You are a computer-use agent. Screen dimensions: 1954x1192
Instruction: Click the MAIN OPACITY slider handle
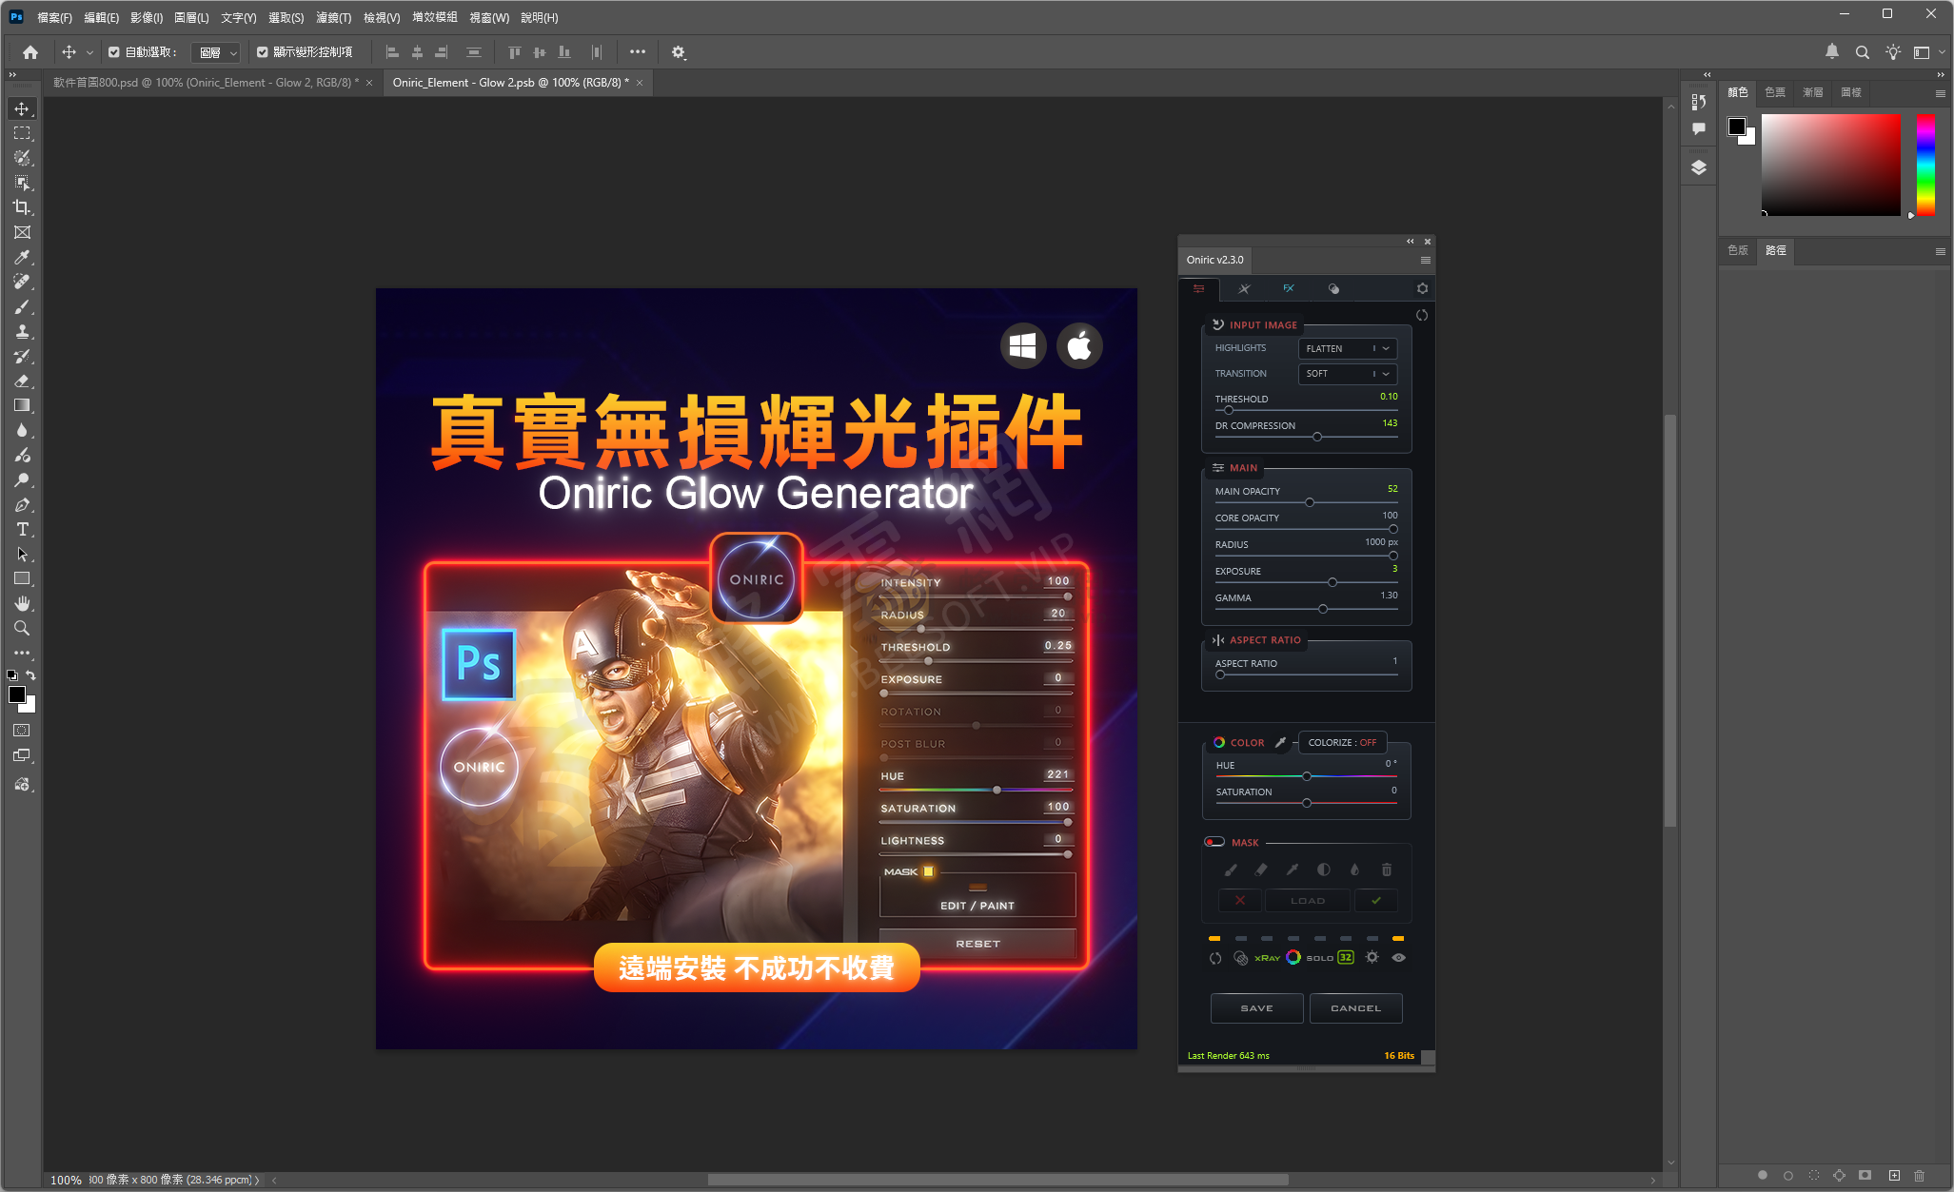[1310, 502]
